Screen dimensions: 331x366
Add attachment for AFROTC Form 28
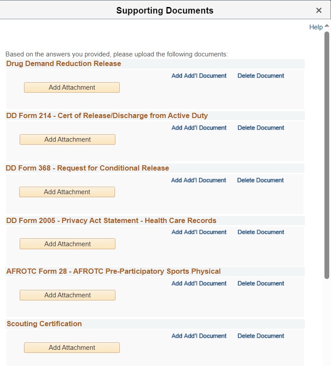pyautogui.click(x=67, y=295)
